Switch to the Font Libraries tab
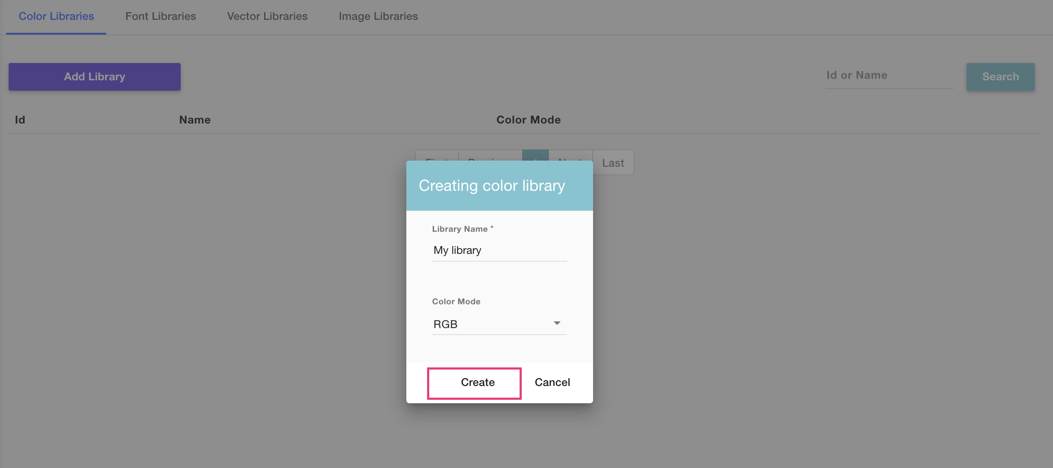The image size is (1053, 468). point(160,16)
